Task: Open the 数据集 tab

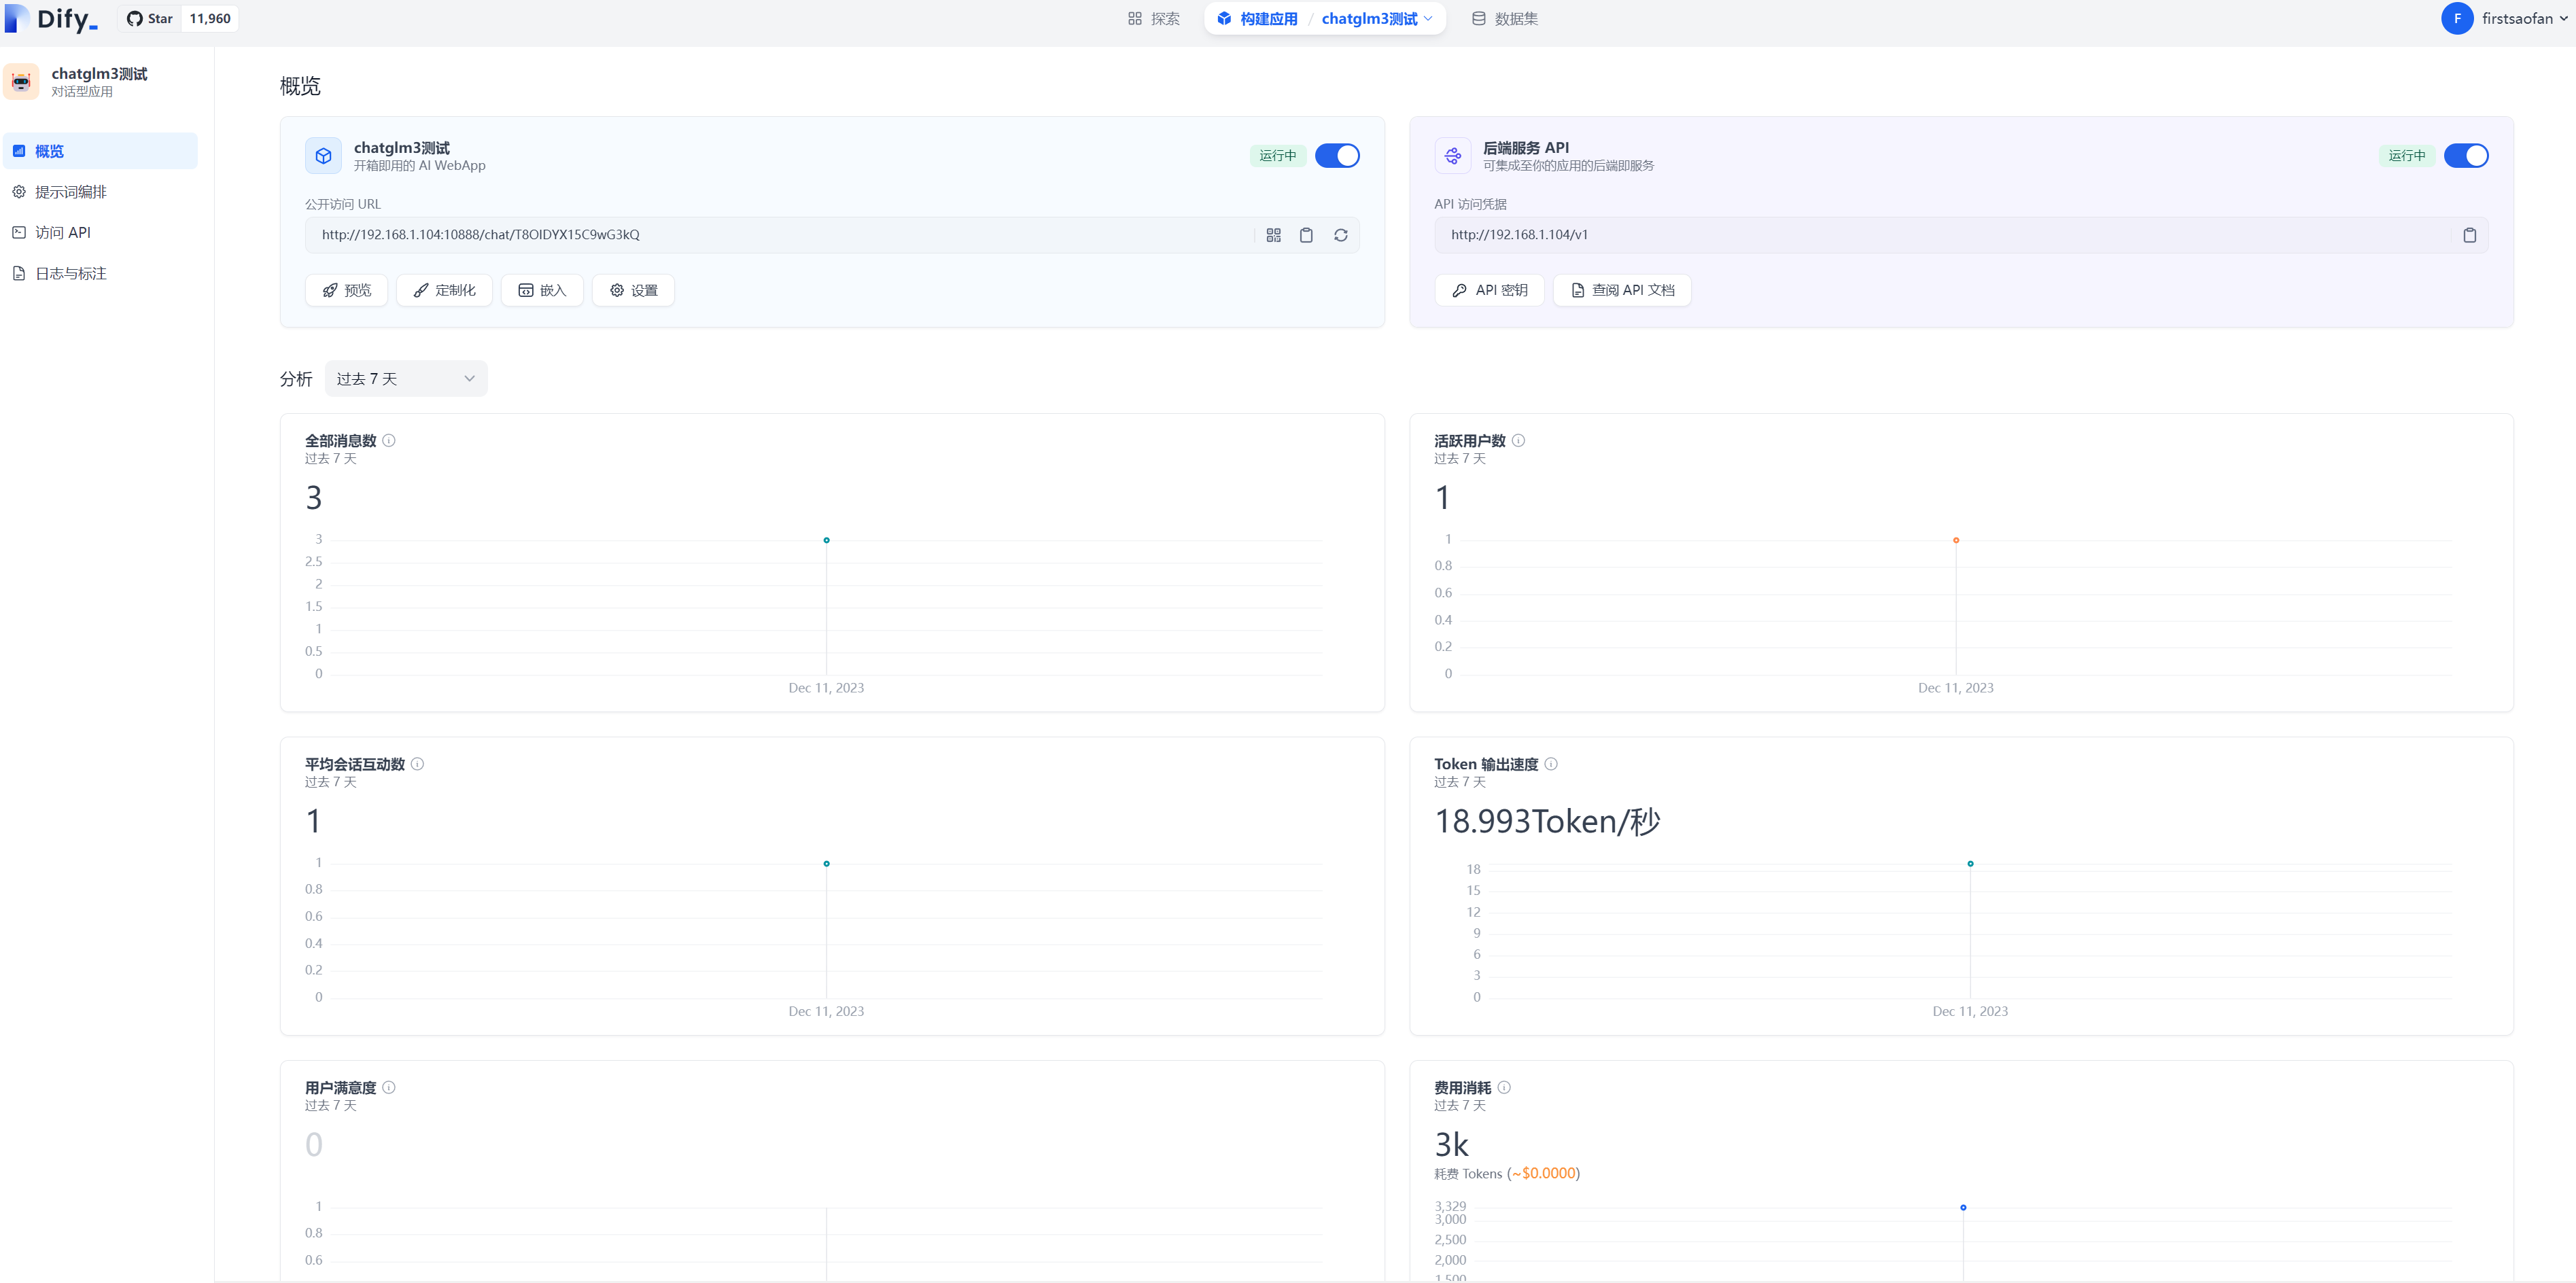Action: [x=1505, y=19]
